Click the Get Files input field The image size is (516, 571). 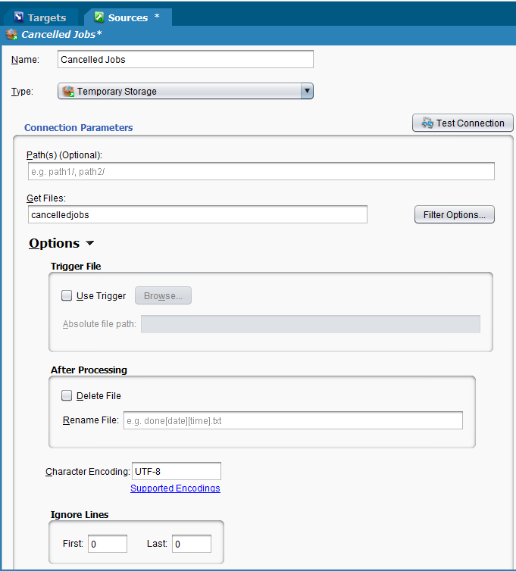[x=197, y=215]
